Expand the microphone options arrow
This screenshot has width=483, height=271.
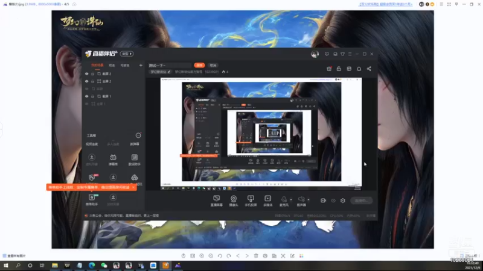(291, 200)
